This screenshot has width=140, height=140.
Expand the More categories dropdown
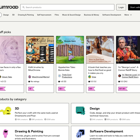tap(128, 15)
